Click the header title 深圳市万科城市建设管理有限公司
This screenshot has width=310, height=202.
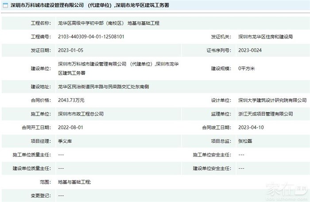(x=48, y=6)
